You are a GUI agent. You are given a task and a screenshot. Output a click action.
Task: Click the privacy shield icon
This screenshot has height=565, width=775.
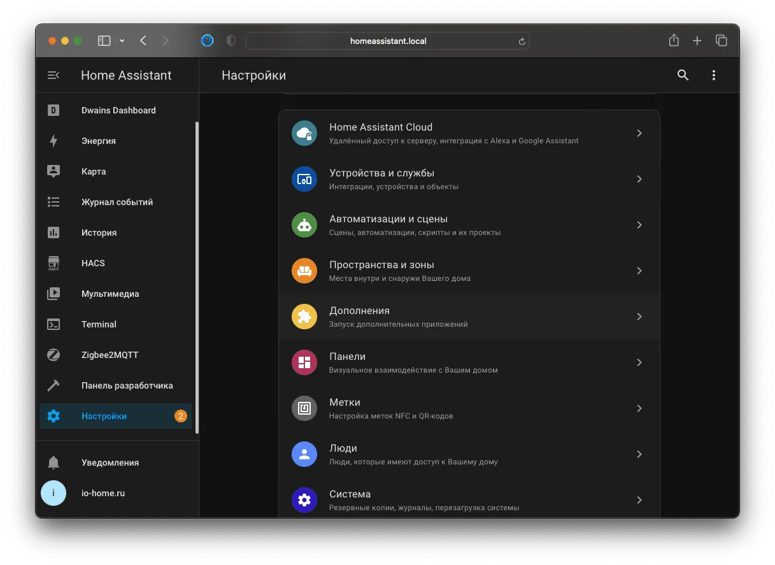click(x=231, y=41)
